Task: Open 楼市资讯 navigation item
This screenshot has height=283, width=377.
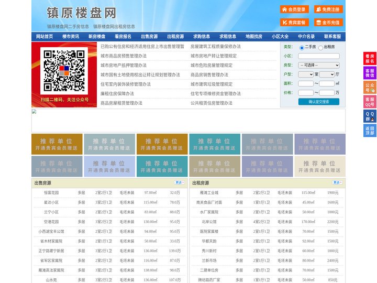Action: click(71, 37)
